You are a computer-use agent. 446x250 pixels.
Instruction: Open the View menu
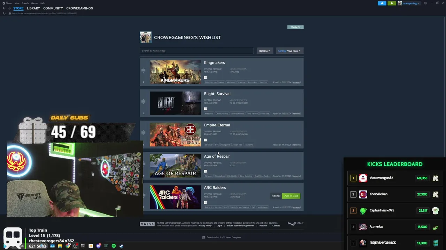pos(17,3)
